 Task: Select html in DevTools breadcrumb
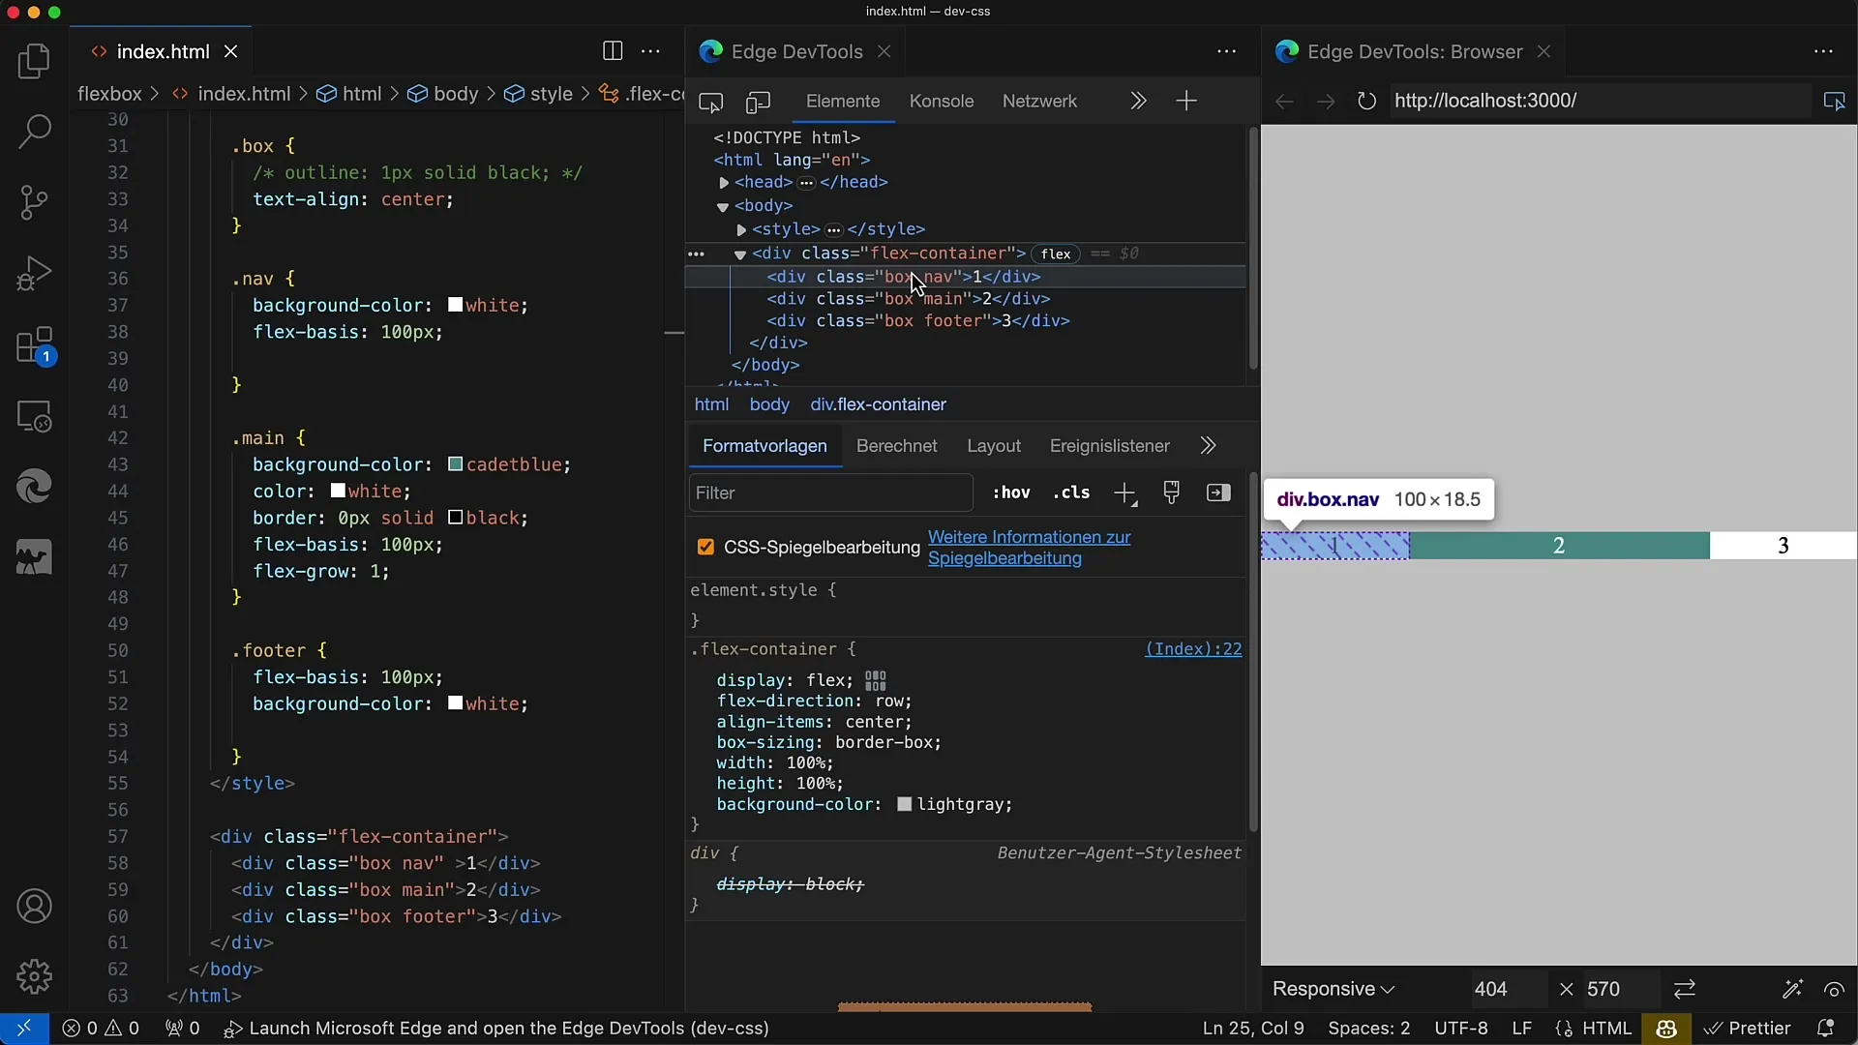[711, 404]
